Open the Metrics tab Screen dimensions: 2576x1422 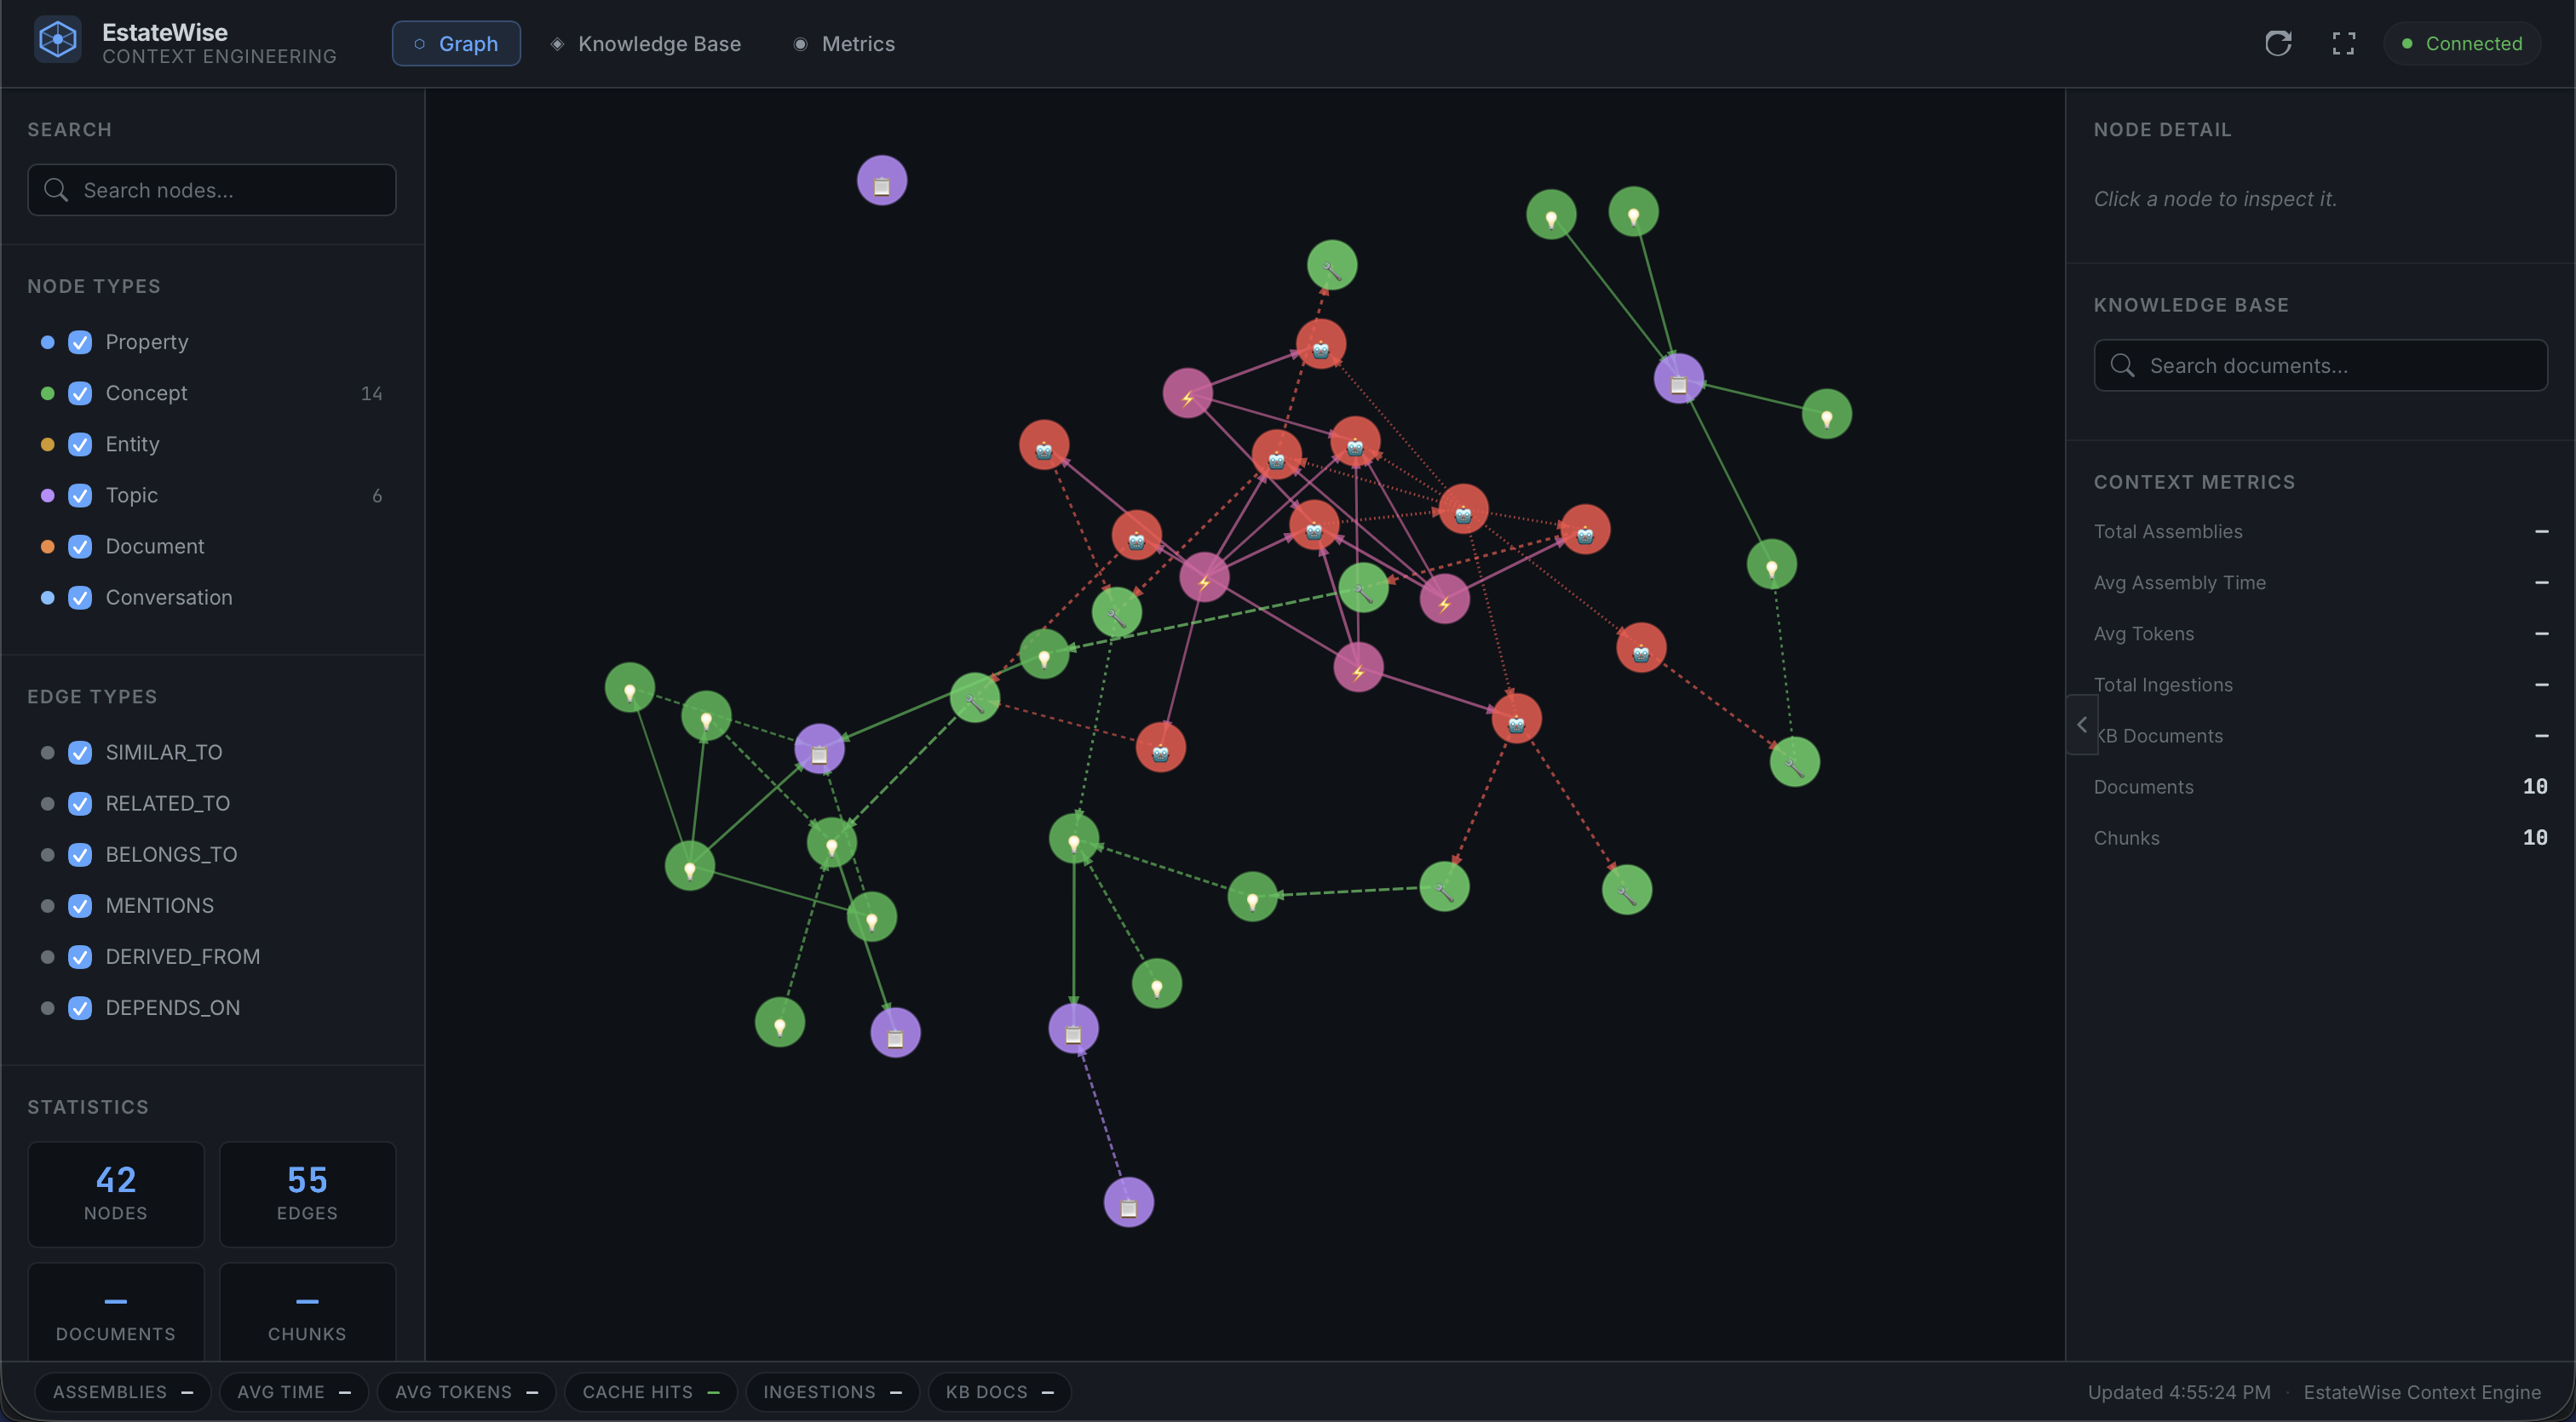click(844, 43)
